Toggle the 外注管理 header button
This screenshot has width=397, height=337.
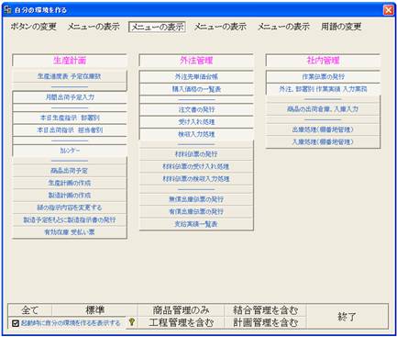pyautogui.click(x=196, y=61)
